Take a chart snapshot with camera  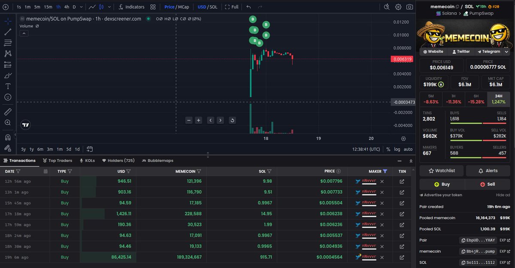[x=410, y=7]
